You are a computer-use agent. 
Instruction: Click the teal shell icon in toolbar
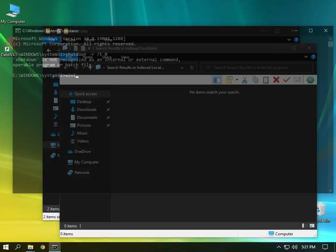[310, 80]
